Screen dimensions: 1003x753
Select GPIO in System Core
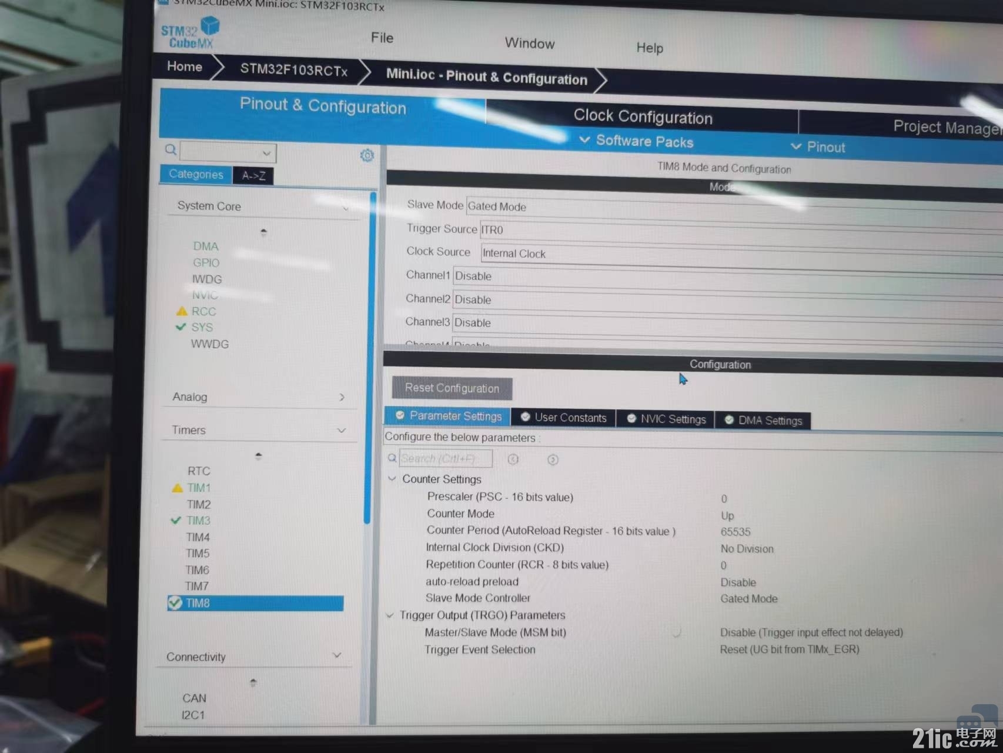click(206, 262)
